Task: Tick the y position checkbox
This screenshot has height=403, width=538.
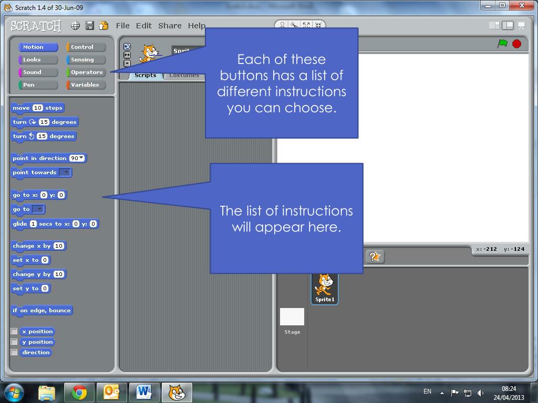Action: click(14, 342)
